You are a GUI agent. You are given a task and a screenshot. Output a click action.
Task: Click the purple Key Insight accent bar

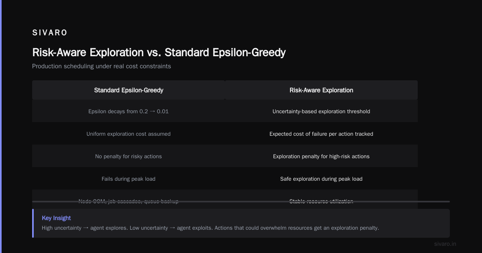[x=33, y=223]
